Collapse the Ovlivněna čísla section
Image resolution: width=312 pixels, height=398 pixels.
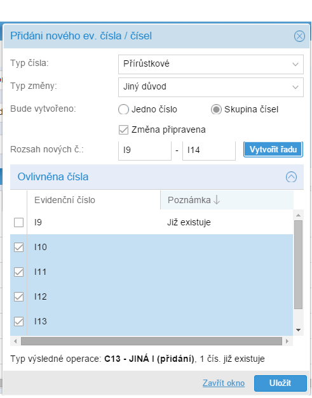pos(291,176)
